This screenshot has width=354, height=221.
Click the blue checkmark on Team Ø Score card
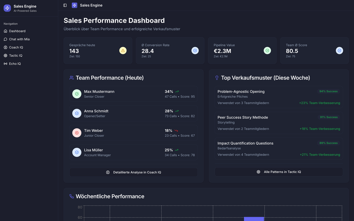coord(339,50)
